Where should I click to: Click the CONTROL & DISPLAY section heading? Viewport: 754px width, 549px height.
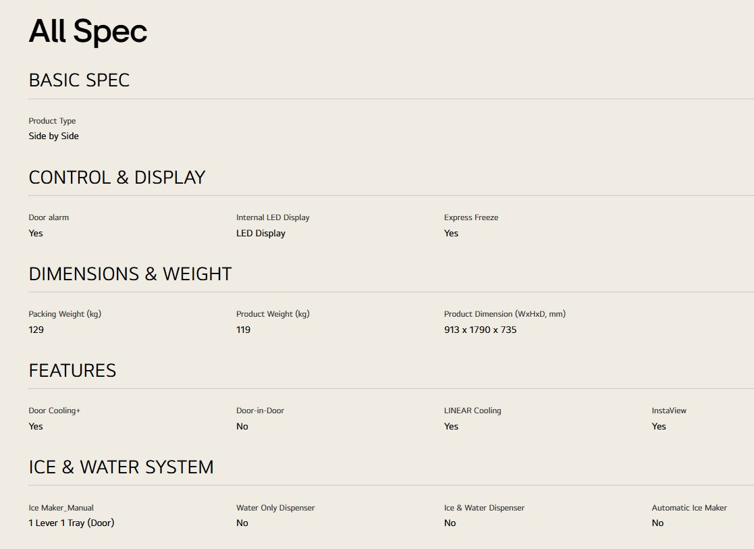click(117, 178)
